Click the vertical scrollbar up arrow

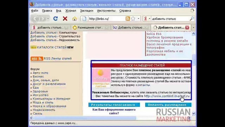(193, 34)
